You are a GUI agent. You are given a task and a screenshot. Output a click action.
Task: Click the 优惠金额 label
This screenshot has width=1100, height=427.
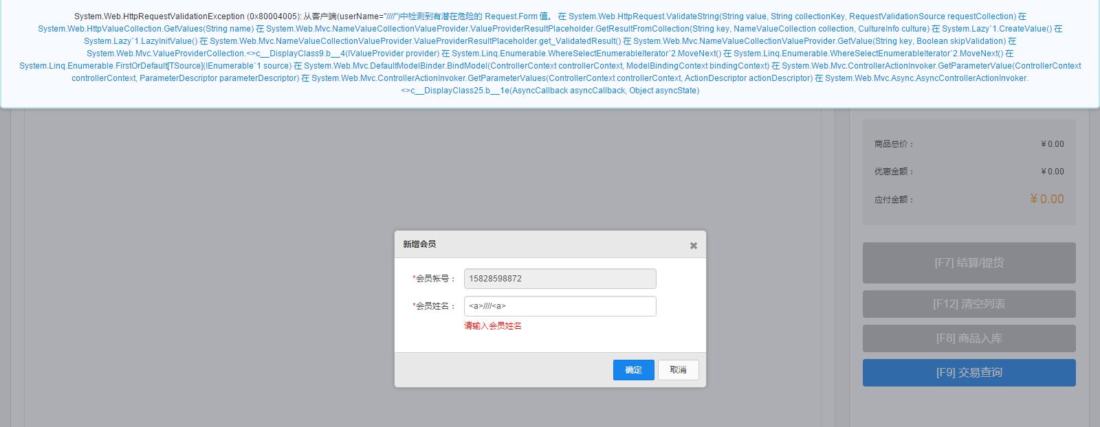(894, 172)
